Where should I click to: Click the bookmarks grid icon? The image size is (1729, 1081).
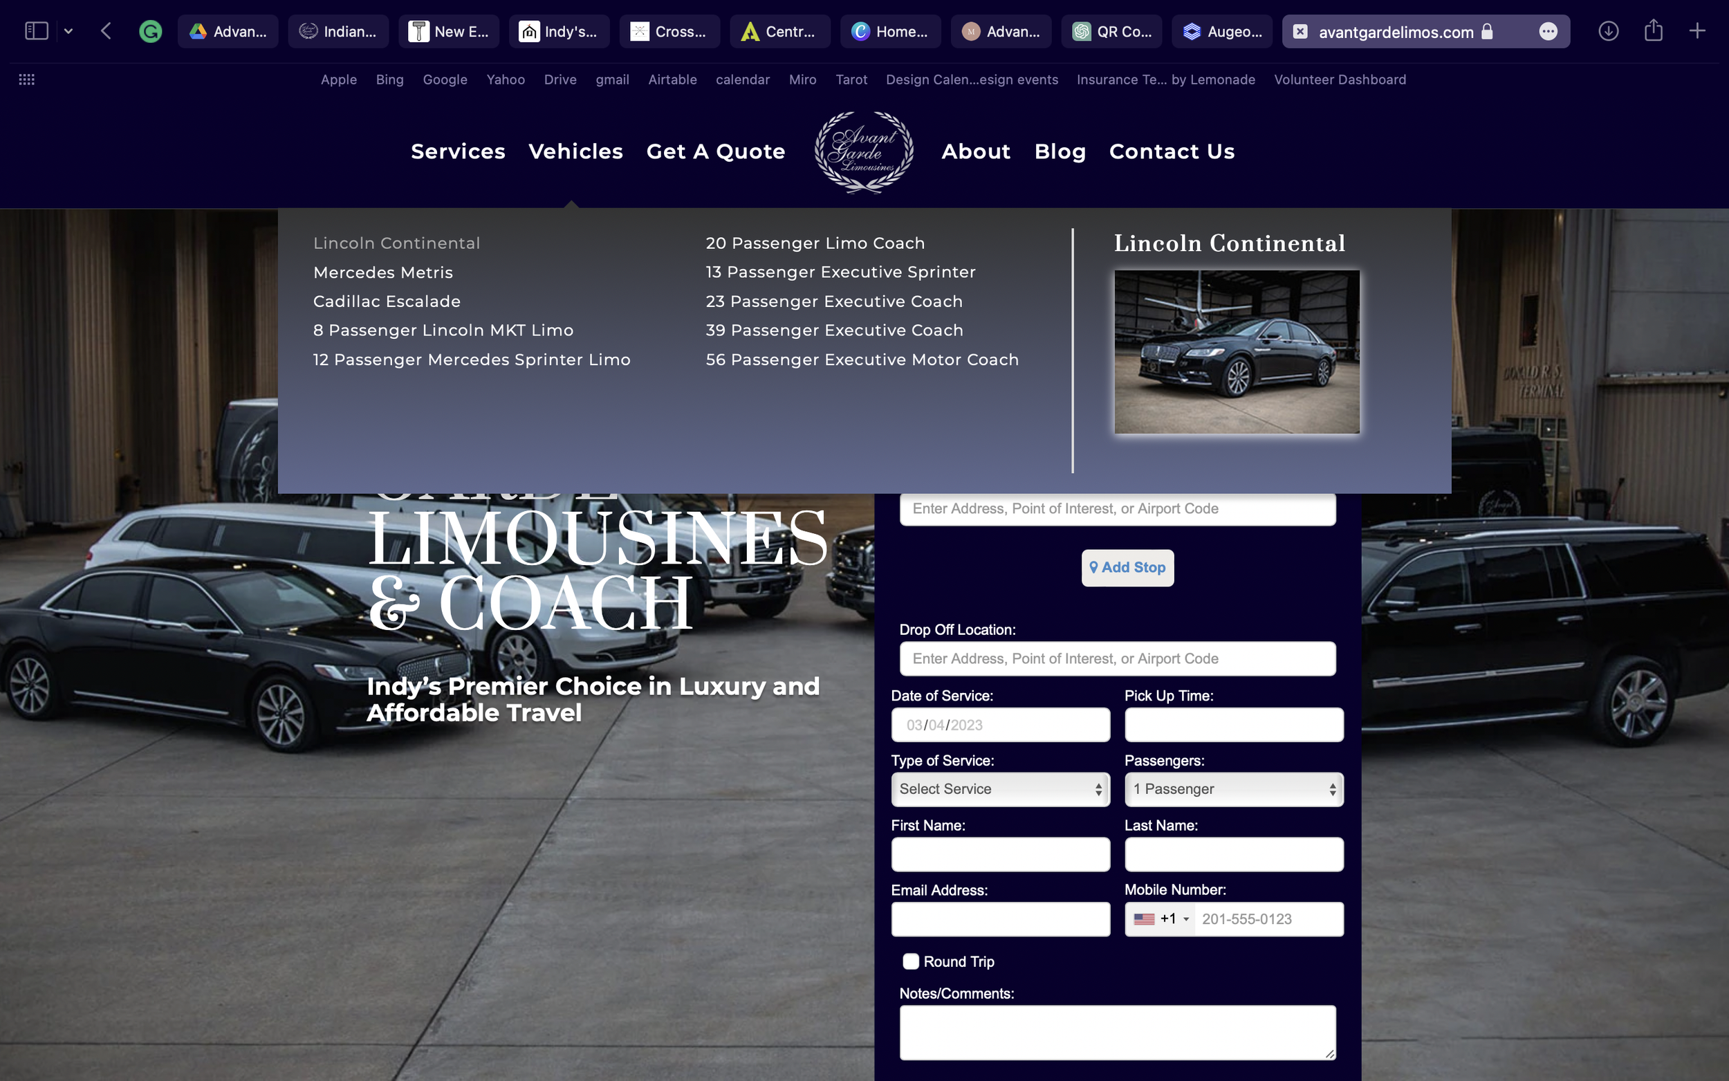(x=26, y=80)
